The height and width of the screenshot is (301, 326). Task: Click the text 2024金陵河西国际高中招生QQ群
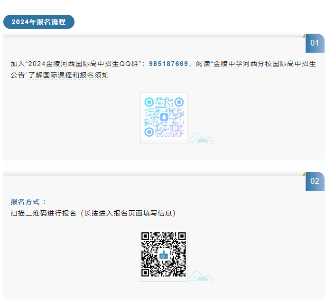tap(83, 64)
